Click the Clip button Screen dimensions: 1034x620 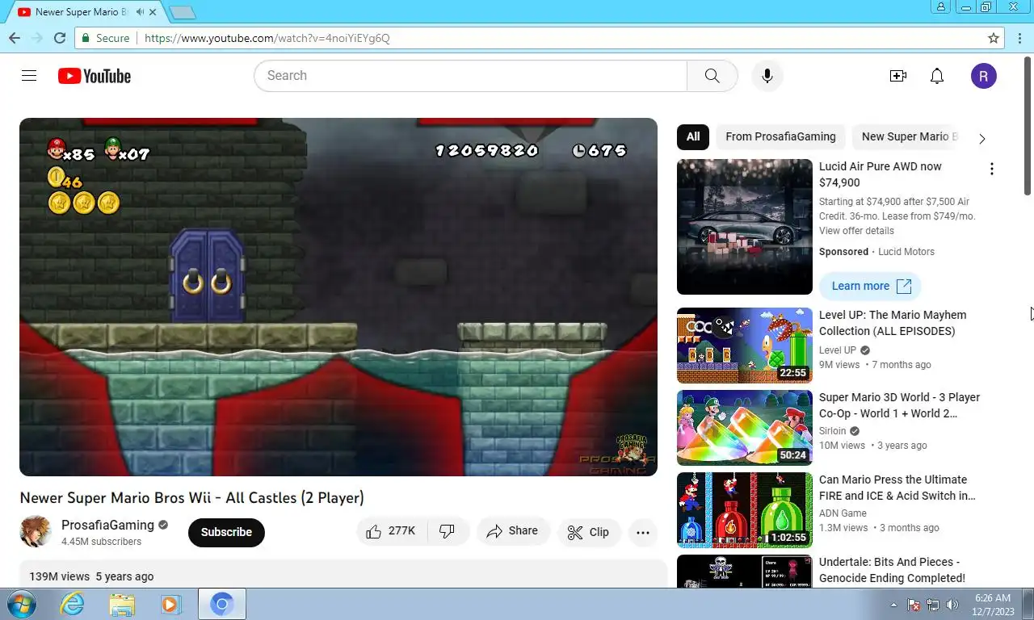(589, 532)
